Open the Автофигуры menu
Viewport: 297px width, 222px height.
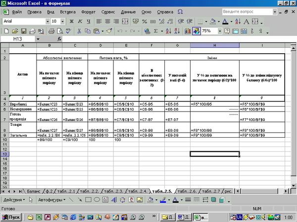(x=51, y=200)
